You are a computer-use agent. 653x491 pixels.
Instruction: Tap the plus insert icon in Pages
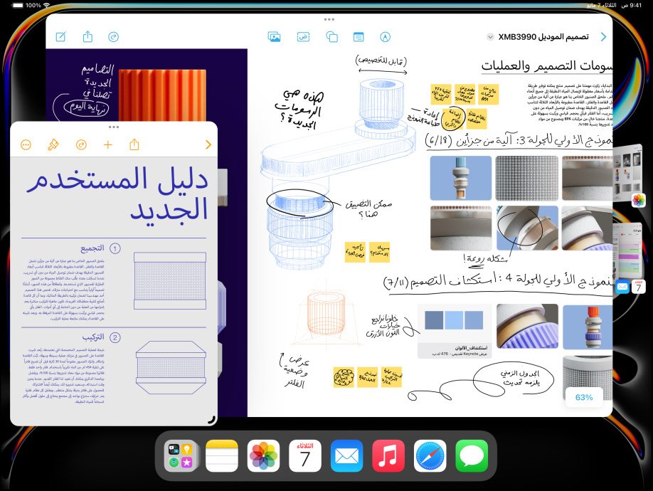[108, 144]
